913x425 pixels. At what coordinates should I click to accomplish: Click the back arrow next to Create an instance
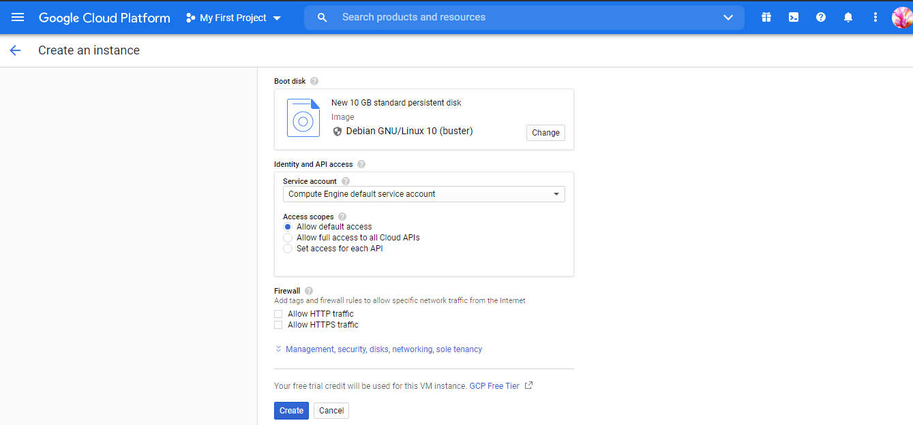(x=15, y=50)
